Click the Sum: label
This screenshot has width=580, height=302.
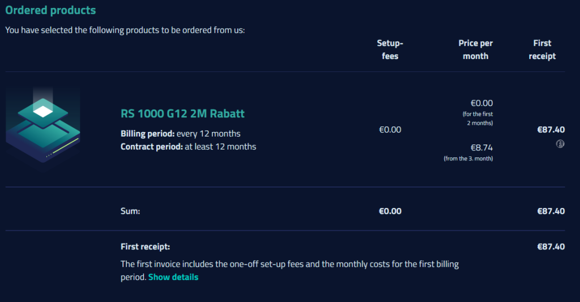[x=130, y=211]
